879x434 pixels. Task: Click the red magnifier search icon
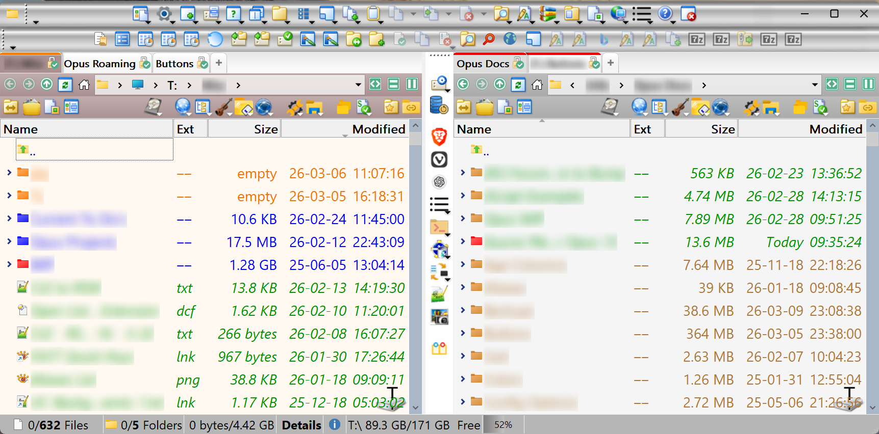coord(489,39)
